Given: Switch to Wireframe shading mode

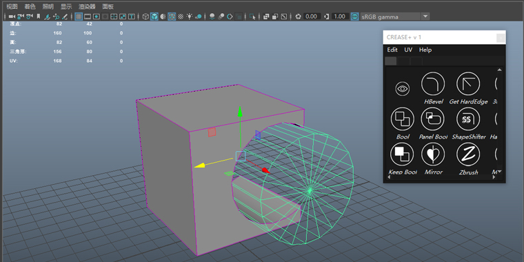Looking at the screenshot, I should 145,17.
